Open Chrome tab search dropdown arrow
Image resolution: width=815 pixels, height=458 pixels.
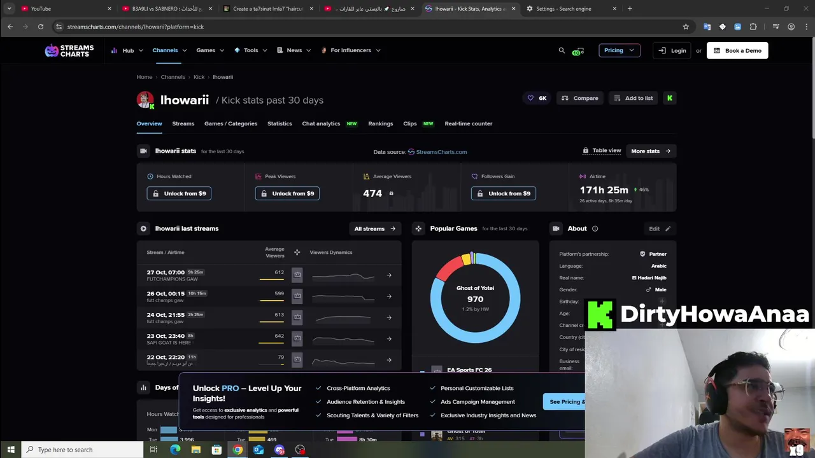point(9,8)
